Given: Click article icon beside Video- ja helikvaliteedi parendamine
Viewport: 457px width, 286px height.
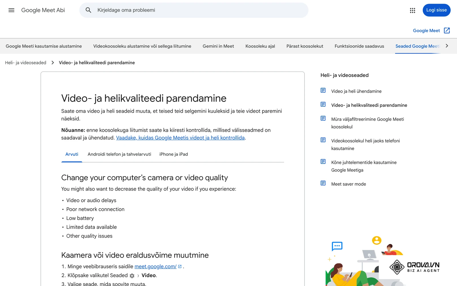Looking at the screenshot, I should [323, 104].
